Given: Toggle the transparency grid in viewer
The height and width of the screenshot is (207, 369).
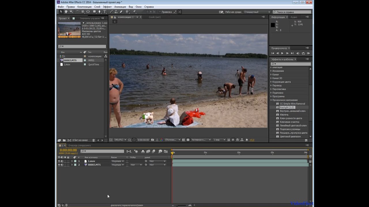Looking at the screenshot, I should (x=188, y=140).
